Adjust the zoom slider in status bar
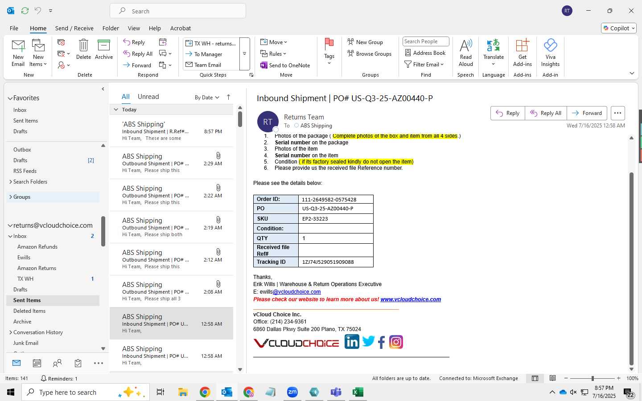Viewport: 642px width, 401px height. click(x=593, y=378)
